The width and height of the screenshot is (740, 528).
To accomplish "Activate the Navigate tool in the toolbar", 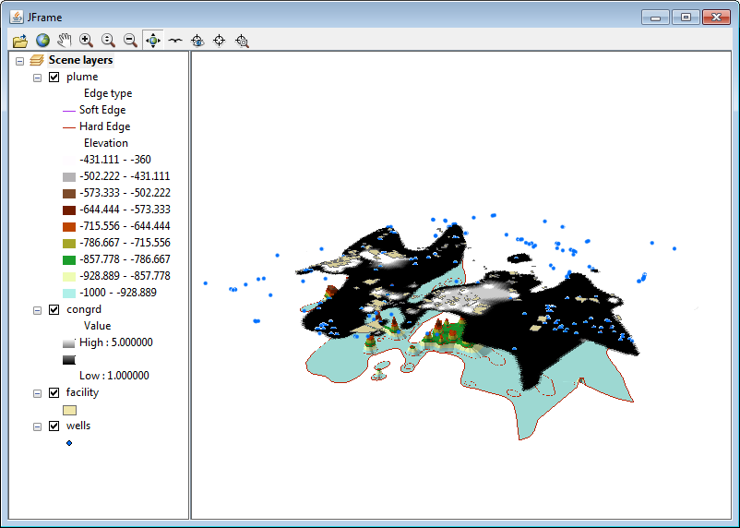I will pos(153,41).
